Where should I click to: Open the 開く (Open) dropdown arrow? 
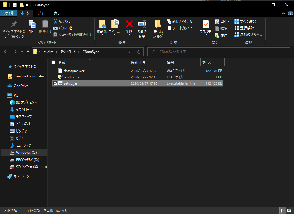pos(228,21)
